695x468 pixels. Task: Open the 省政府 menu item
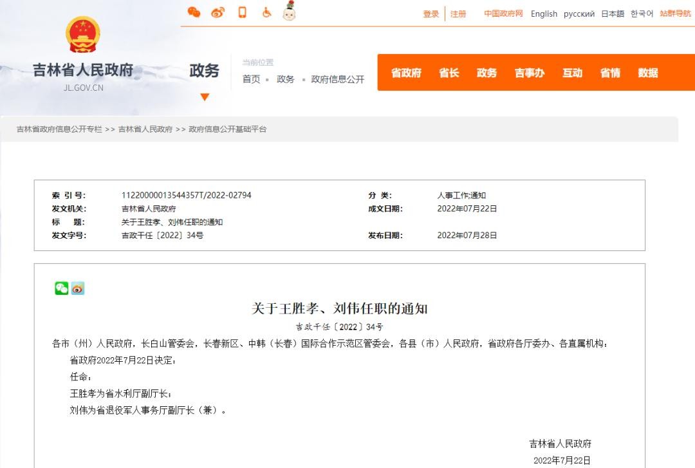tap(406, 73)
